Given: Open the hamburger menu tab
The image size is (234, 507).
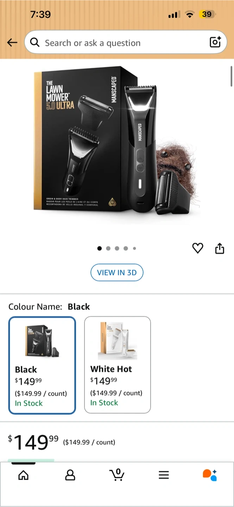Looking at the screenshot, I should coord(164,475).
